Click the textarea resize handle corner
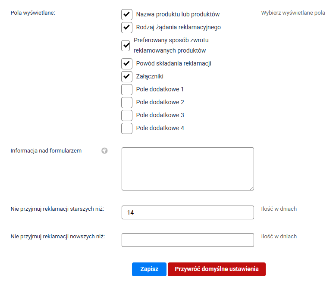 click(x=252, y=188)
